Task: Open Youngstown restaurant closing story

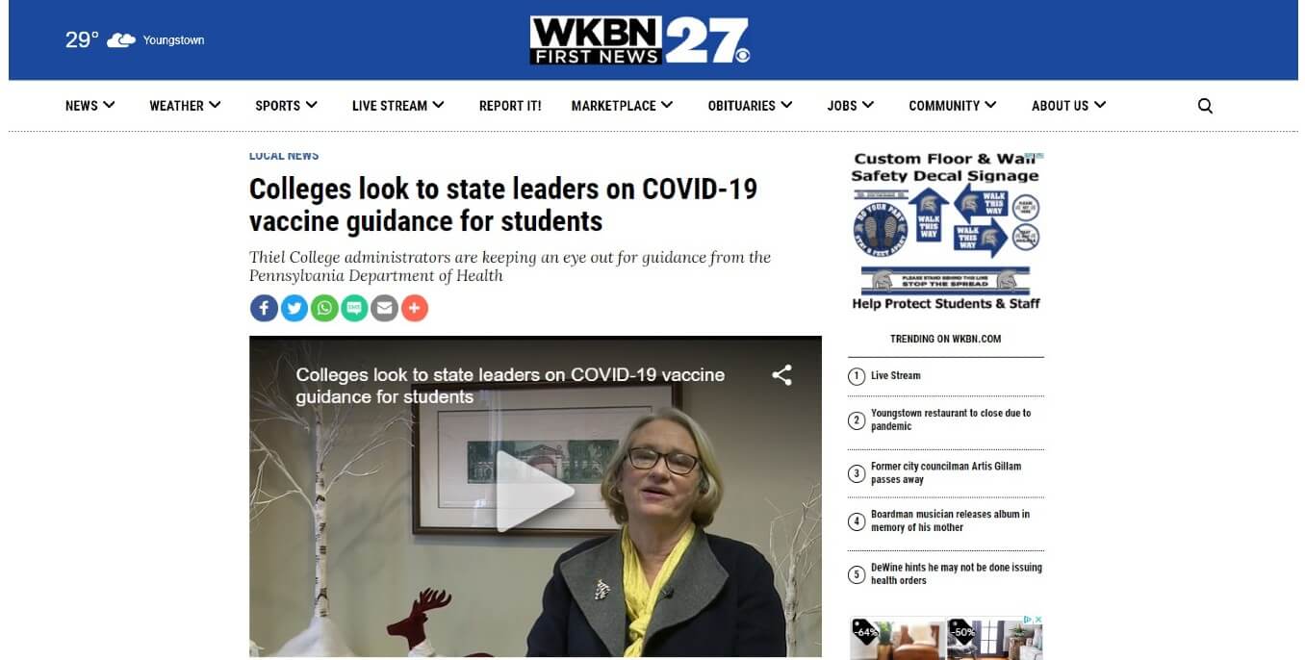Action: (950, 419)
